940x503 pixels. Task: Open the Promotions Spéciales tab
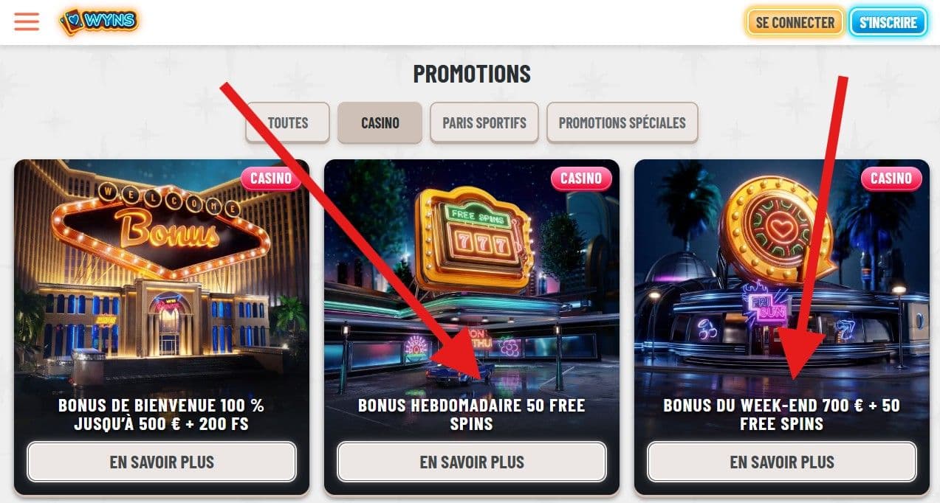coord(622,122)
